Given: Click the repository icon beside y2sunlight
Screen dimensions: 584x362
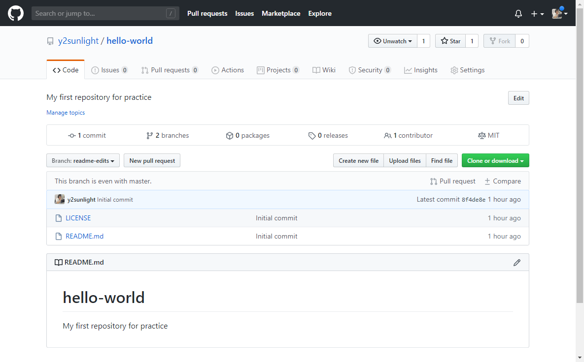Looking at the screenshot, I should point(50,41).
